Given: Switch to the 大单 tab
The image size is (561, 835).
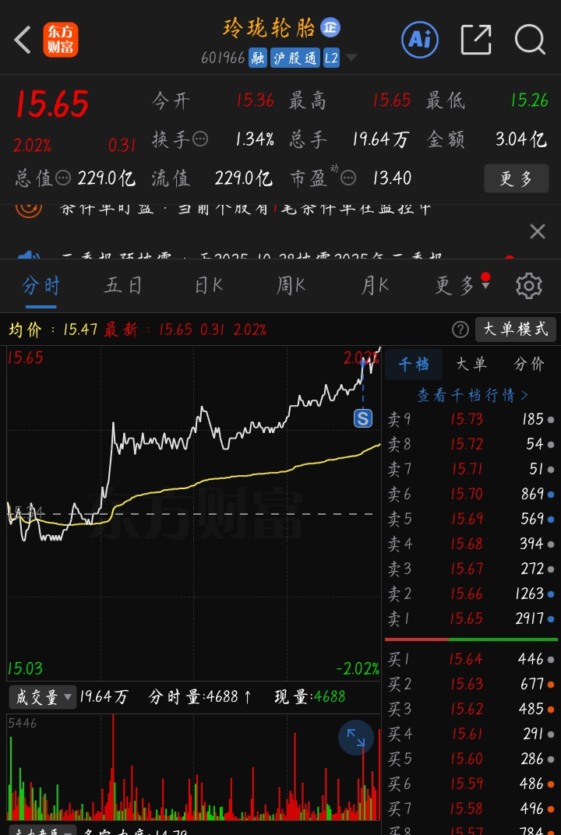Looking at the screenshot, I should click(471, 365).
